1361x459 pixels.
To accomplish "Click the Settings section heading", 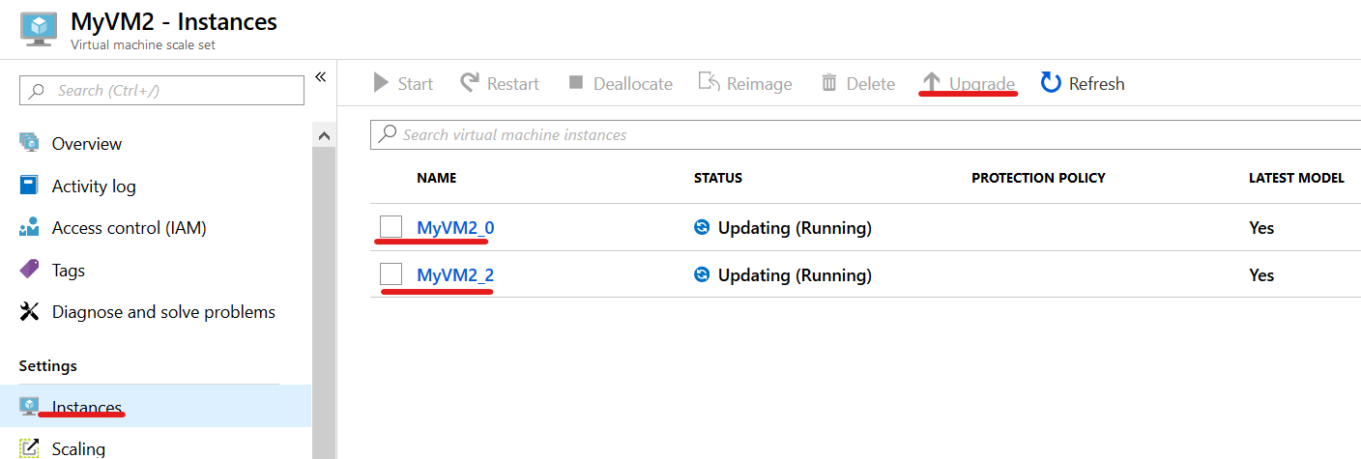I will pyautogui.click(x=48, y=366).
